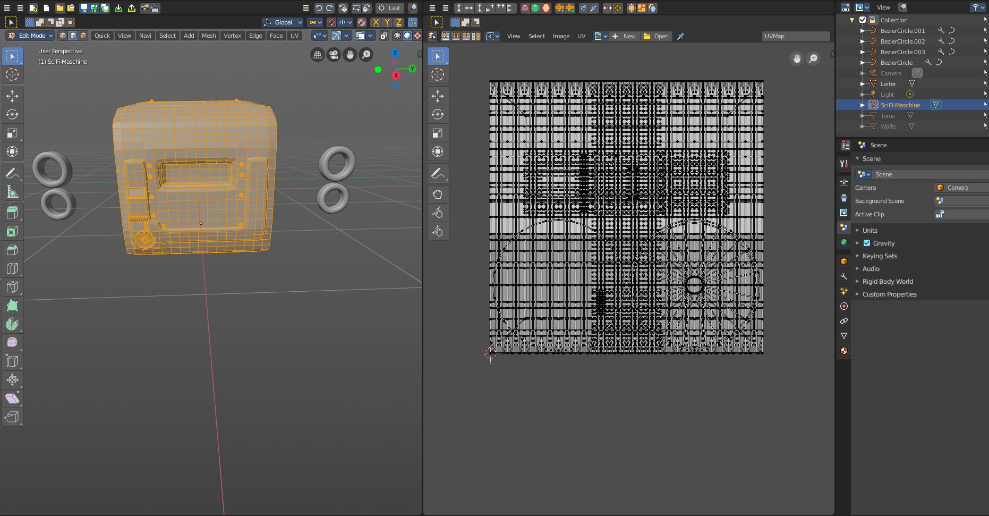Open the Edit Mode dropdown
The width and height of the screenshot is (989, 516).
tap(31, 36)
